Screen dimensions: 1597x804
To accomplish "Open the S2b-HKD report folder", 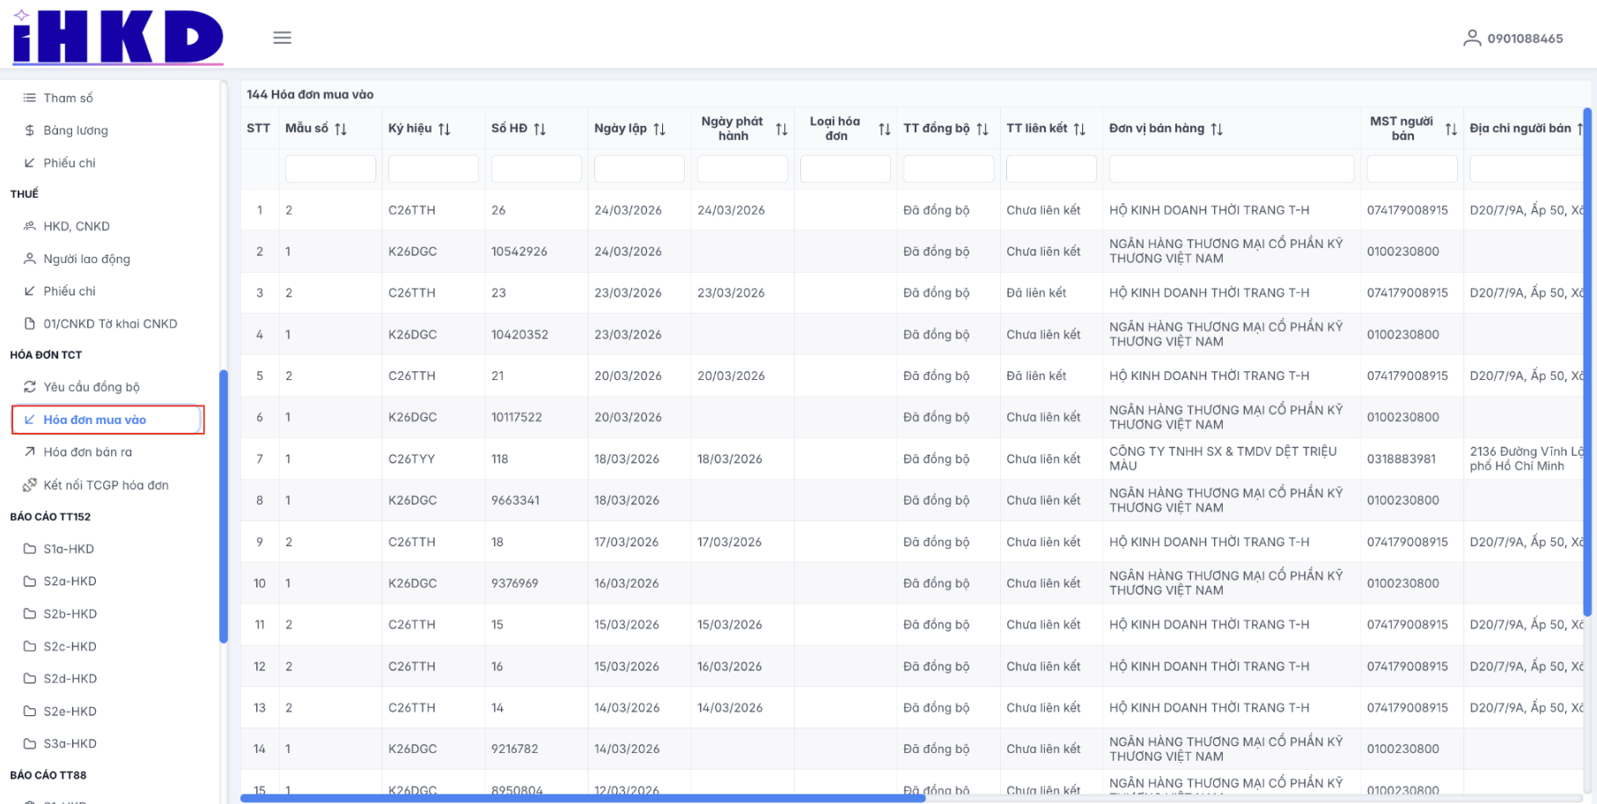I will pyautogui.click(x=70, y=614).
